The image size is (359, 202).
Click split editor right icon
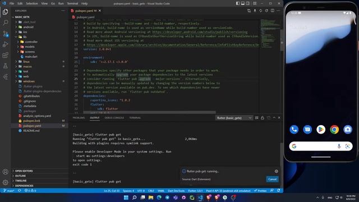click(273, 11)
